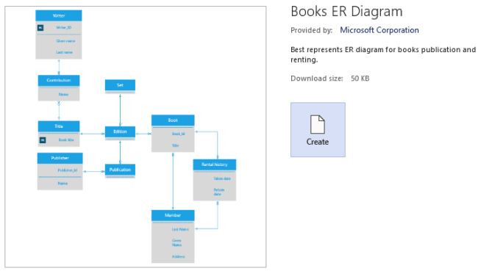Click the Provided by label
Screen dimensions: 478x271
(311, 30)
